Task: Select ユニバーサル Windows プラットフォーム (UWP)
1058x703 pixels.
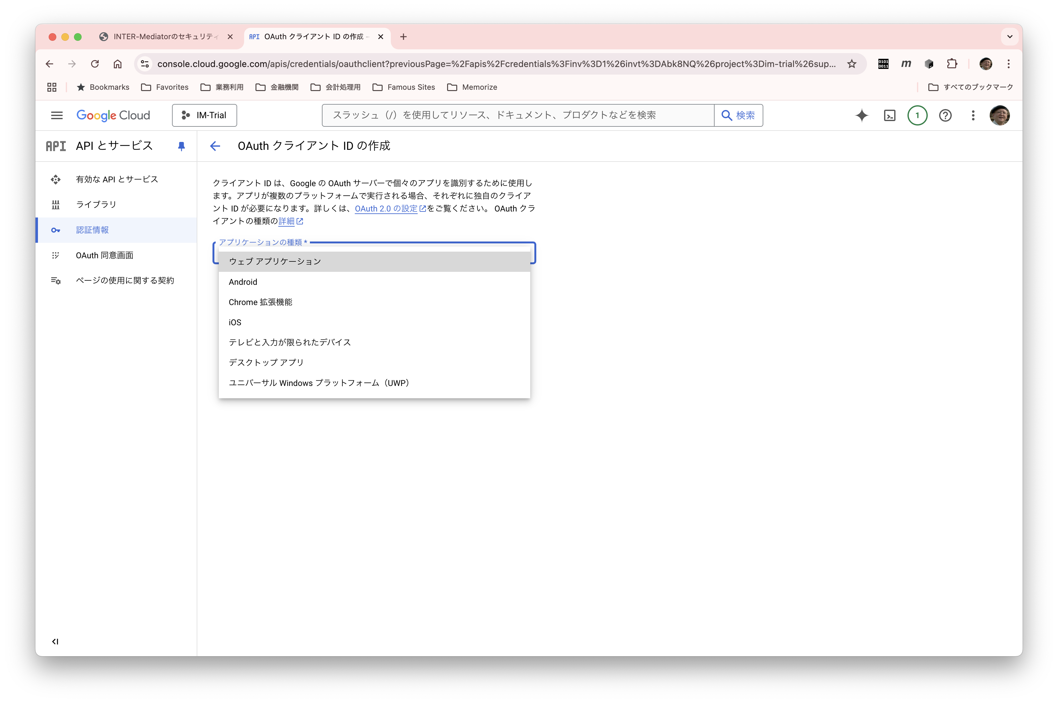Action: pos(374,382)
